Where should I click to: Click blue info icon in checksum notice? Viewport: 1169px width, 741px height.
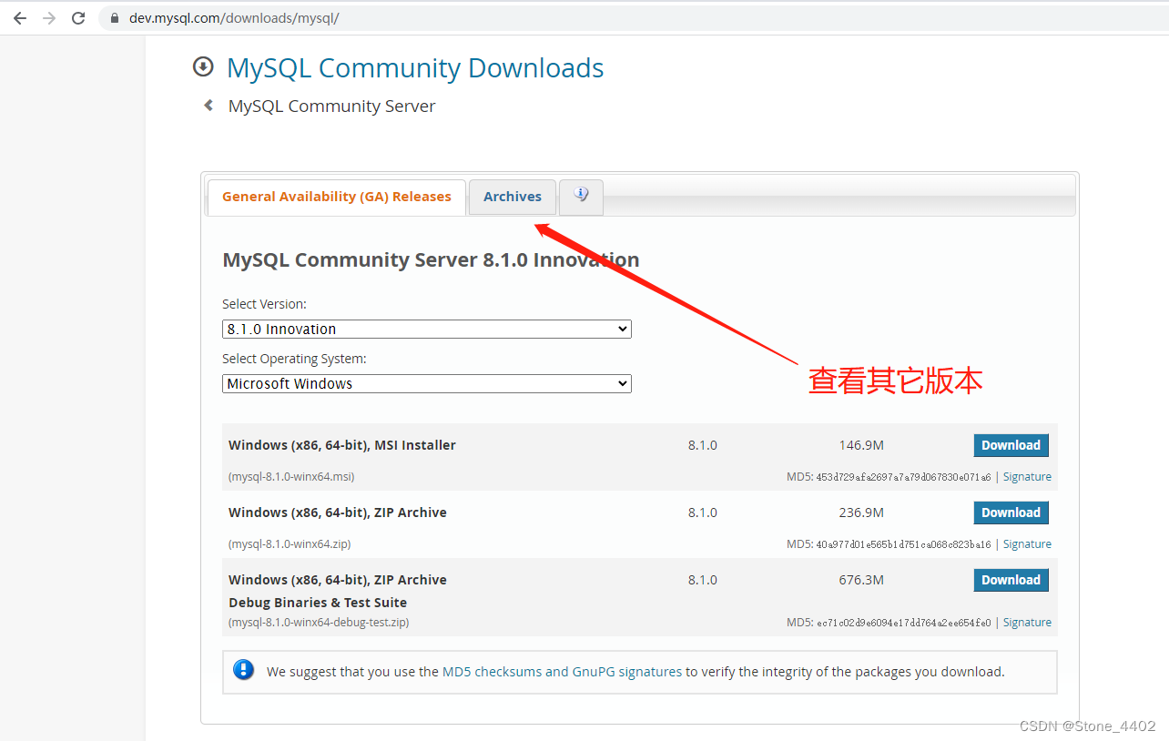tap(243, 670)
